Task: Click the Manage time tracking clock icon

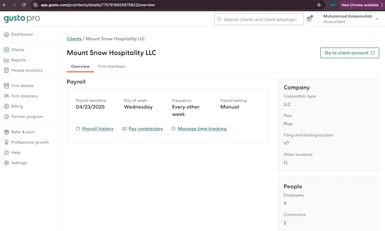Action: pyautogui.click(x=173, y=129)
